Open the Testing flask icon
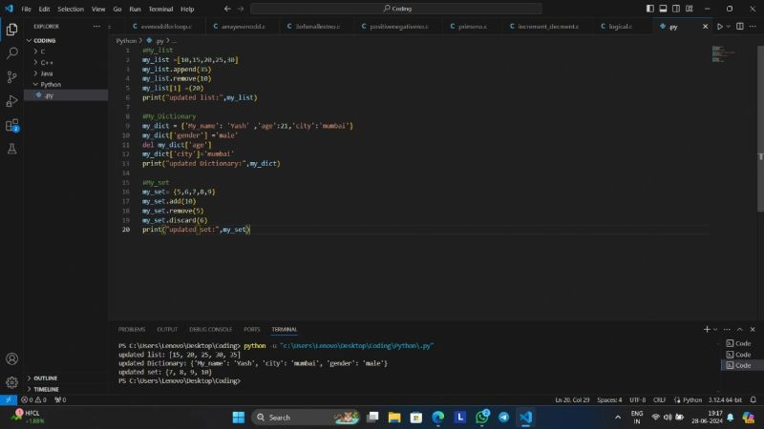 tap(11, 149)
